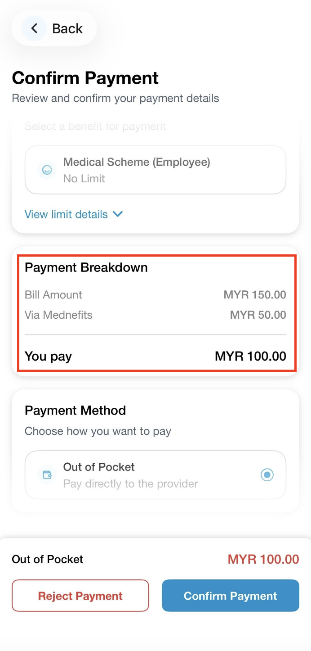The image size is (311, 651).
Task: Tap the "You pay" total MYR 100.00
Action: [250, 356]
